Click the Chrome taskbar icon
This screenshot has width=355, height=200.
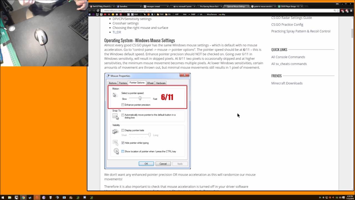(23, 197)
